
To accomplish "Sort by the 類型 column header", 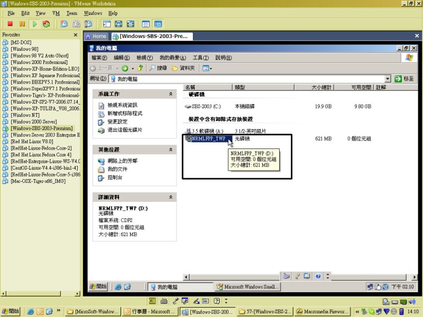I will coord(263,87).
